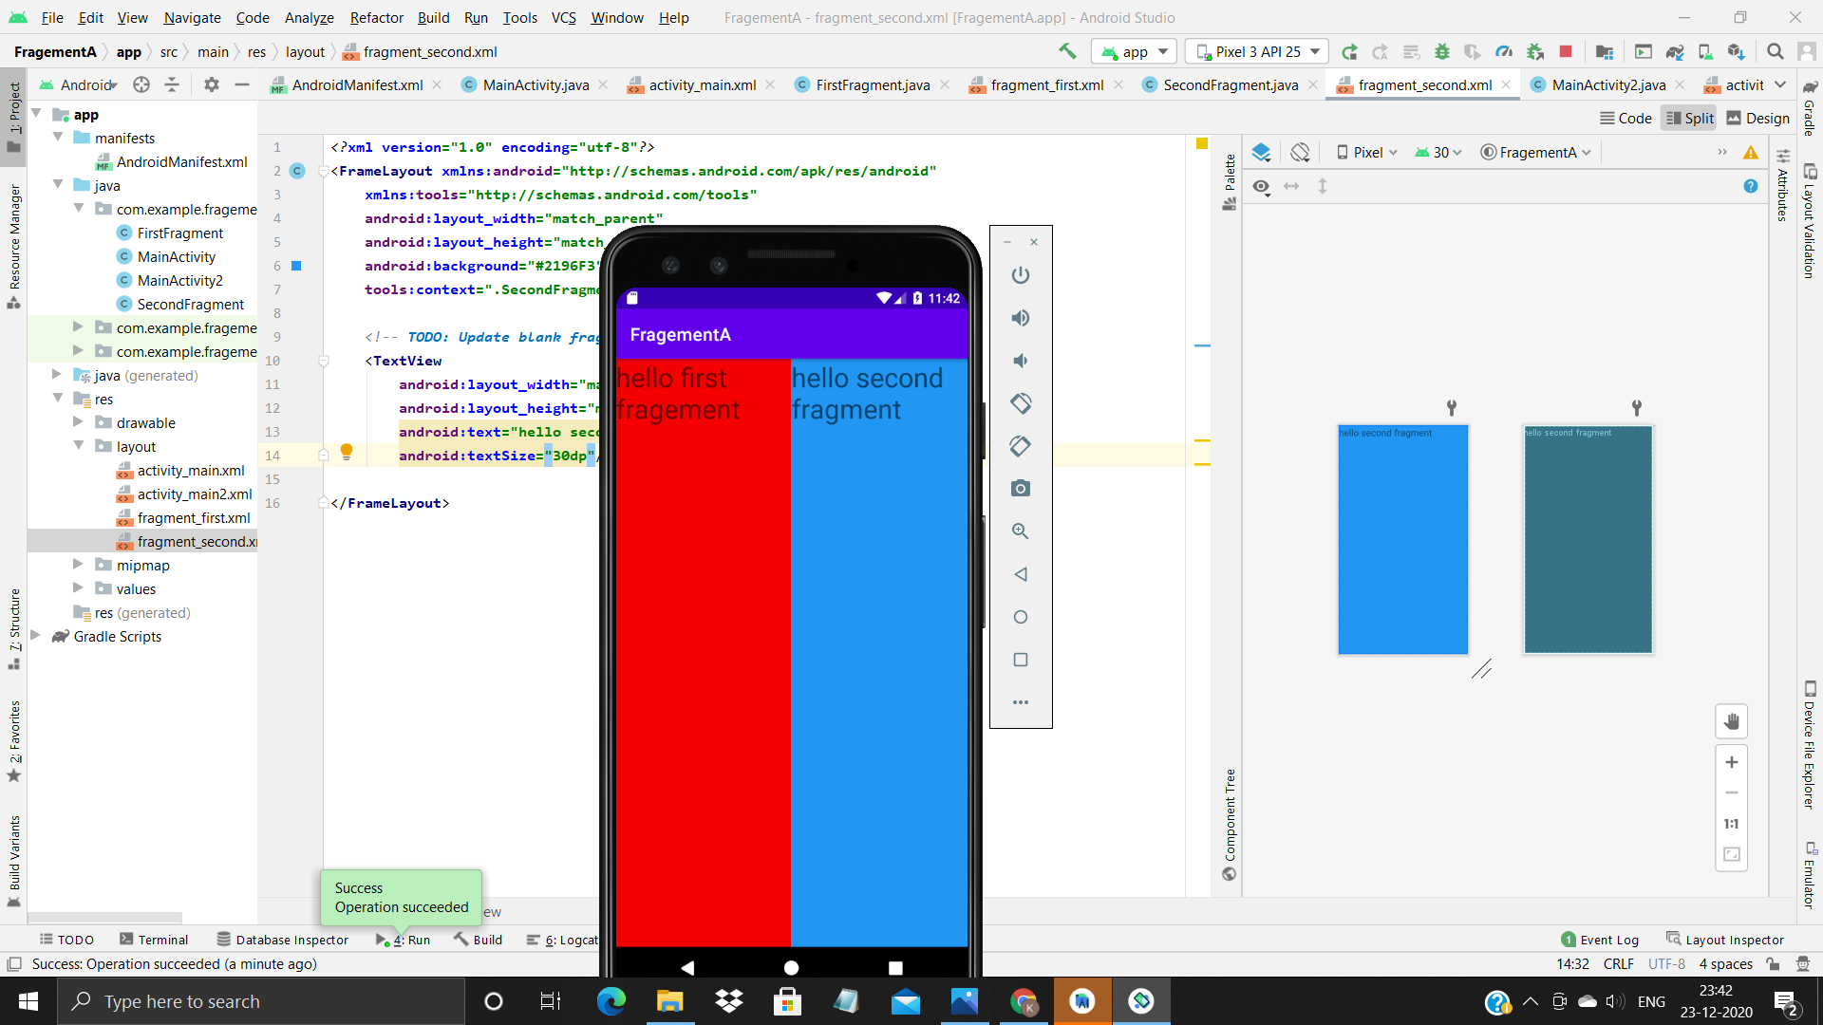
Task: Click the red Stop app icon
Action: (1566, 52)
